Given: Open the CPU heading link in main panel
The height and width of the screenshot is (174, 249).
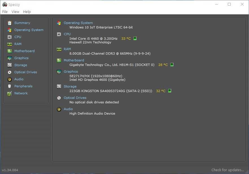Looking at the screenshot, I should [x=67, y=34].
